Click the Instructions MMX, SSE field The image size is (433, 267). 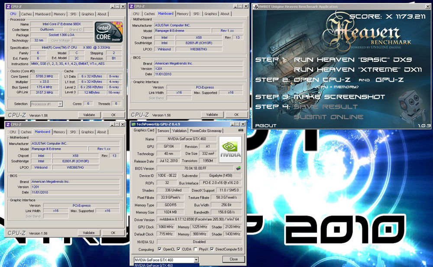pyautogui.click(x=76, y=64)
